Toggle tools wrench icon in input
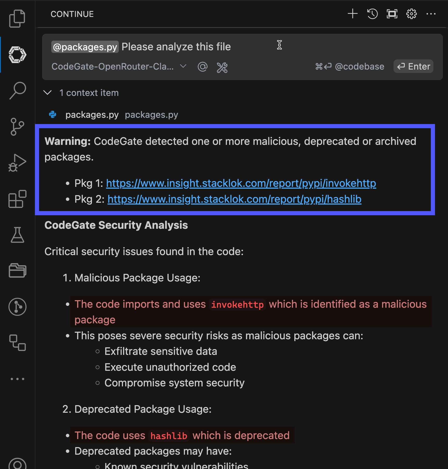The height and width of the screenshot is (469, 448). (x=222, y=67)
